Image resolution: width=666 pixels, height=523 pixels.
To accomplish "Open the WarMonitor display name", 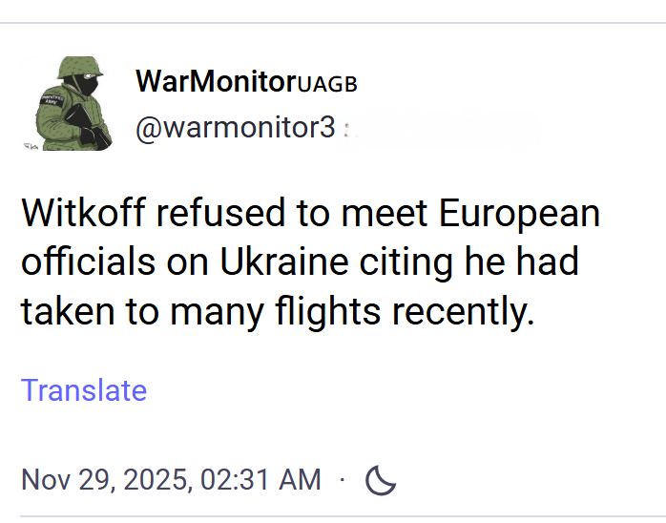I will coord(216,81).
